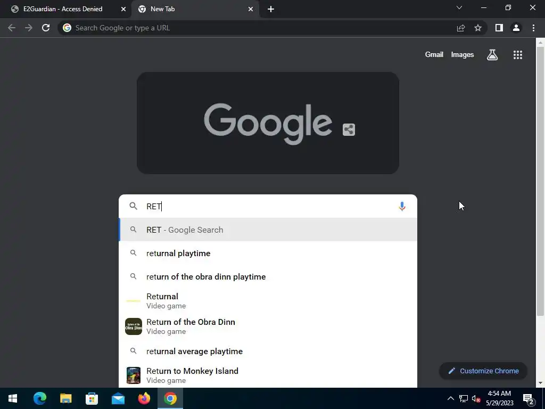545x409 pixels.
Task: Open the Google apps grid
Action: [518, 55]
